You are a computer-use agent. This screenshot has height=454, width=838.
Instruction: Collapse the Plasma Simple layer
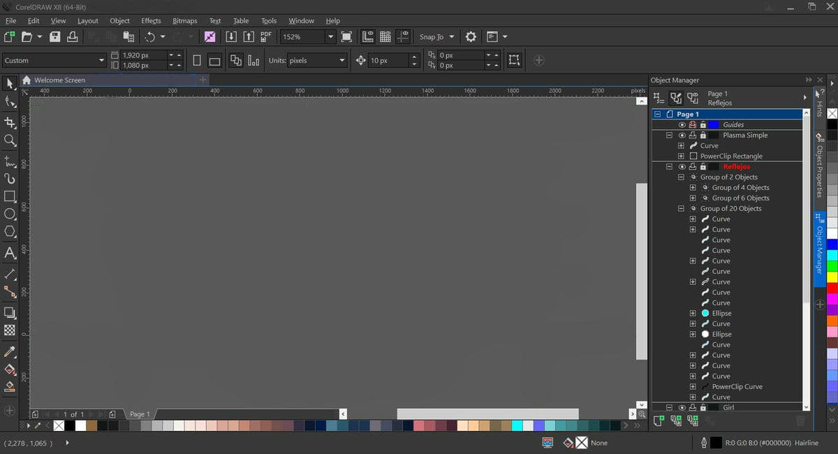[669, 135]
